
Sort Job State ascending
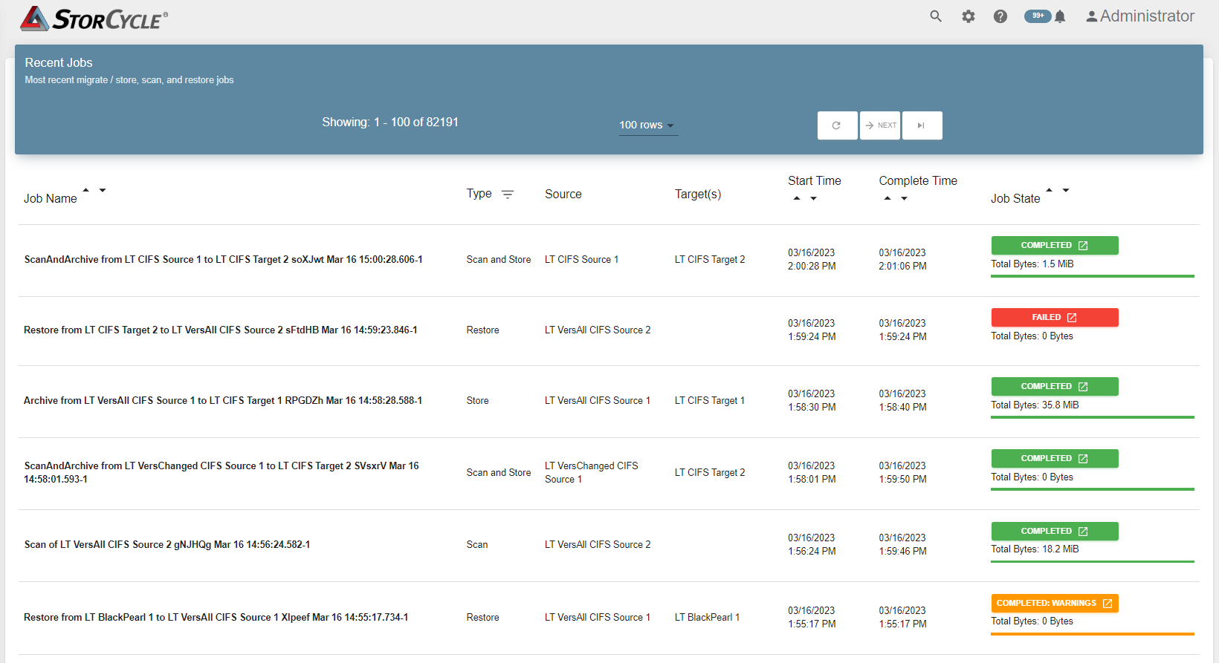pos(1050,190)
